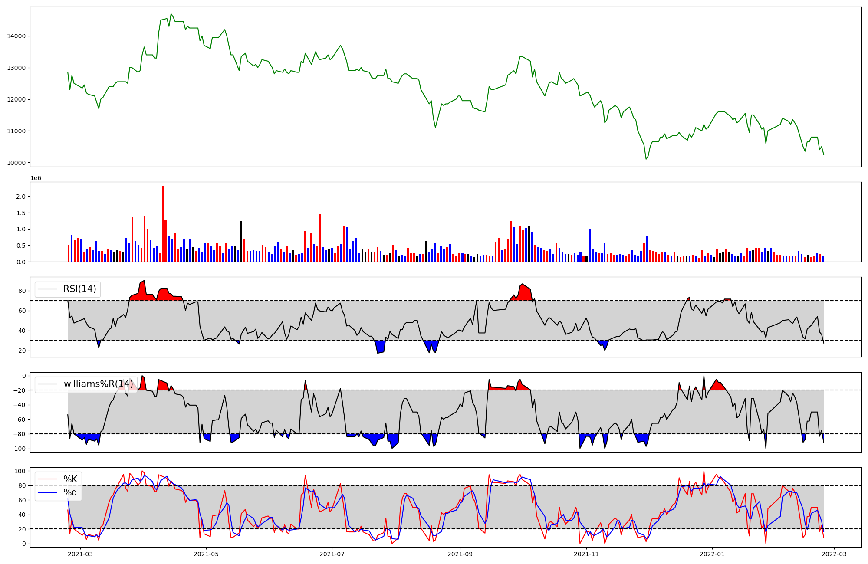Viewport: 868px width, 564px height.
Task: Select the blue %d legend line swatch
Action: tap(47, 492)
